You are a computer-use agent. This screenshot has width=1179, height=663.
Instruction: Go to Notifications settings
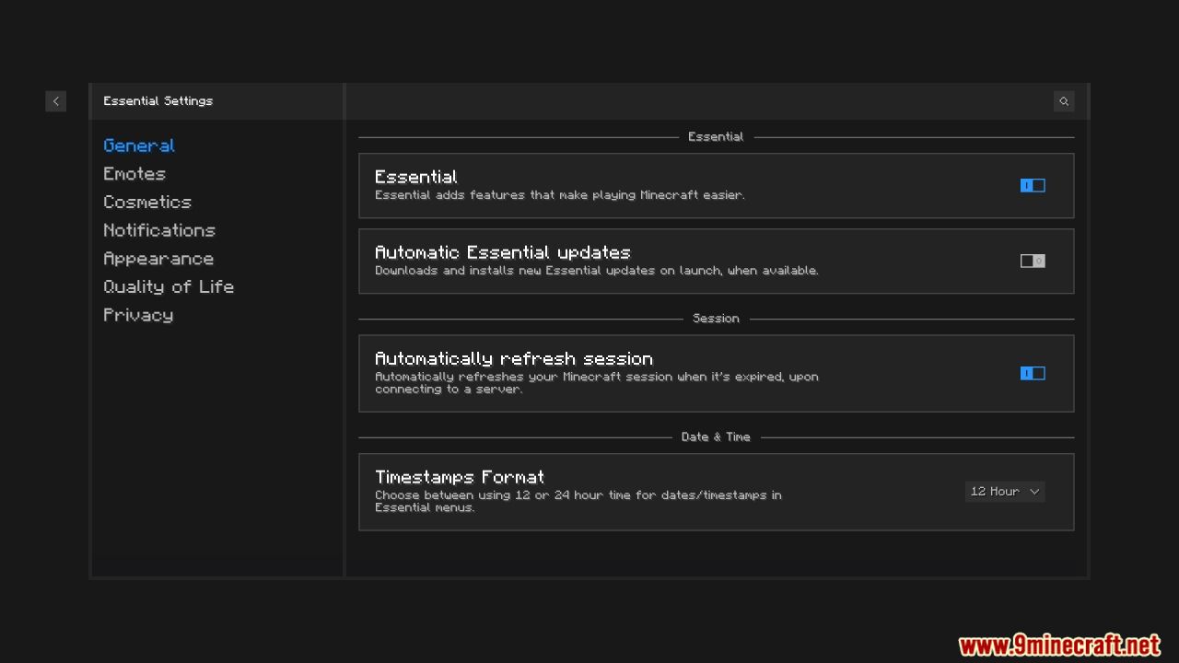pos(159,230)
